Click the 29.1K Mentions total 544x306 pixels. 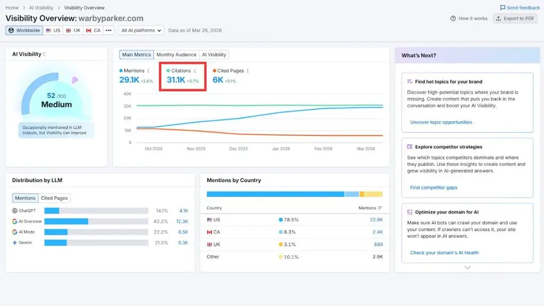tap(129, 80)
